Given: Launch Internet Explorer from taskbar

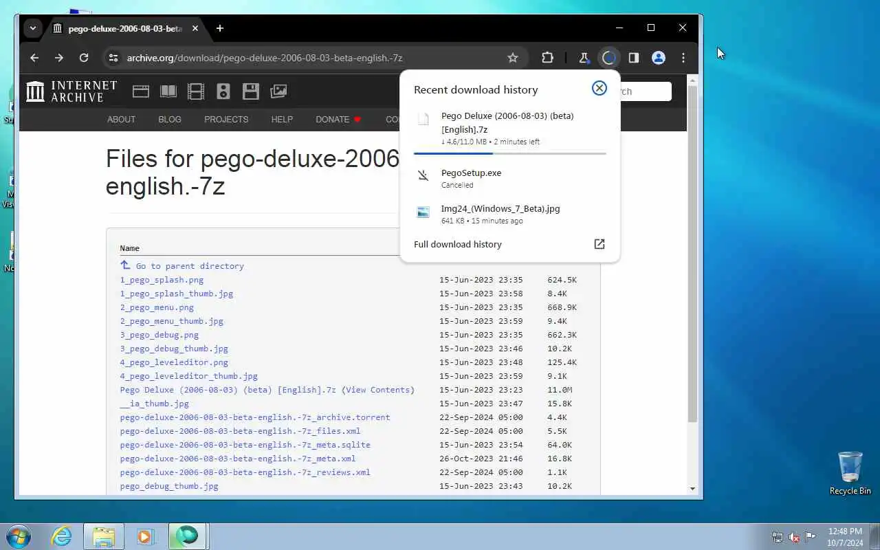Looking at the screenshot, I should 62,536.
